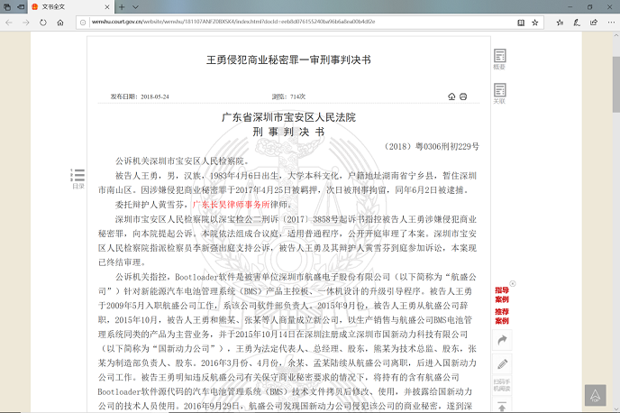Switch to the 文书全文 browser tab
Image resolution: width=620 pixels, height=413 pixels.
point(71,6)
